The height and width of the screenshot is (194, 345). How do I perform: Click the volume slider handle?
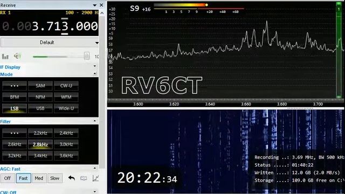pos(87,56)
